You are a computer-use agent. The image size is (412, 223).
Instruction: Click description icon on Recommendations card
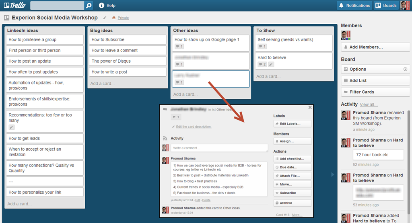coord(12,127)
